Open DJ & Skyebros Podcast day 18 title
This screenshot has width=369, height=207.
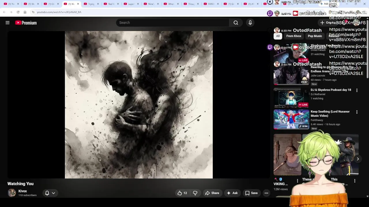coord(331,90)
